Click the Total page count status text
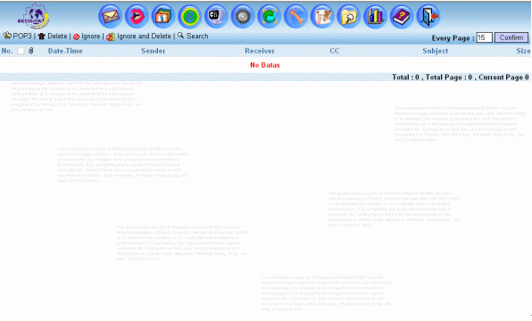 (x=461, y=78)
